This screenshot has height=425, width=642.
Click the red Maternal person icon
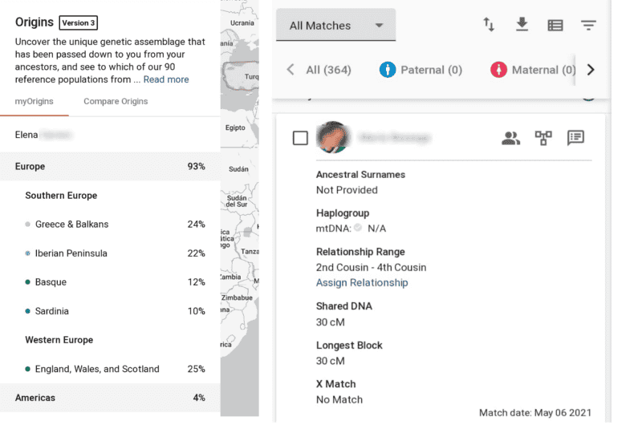coord(498,70)
